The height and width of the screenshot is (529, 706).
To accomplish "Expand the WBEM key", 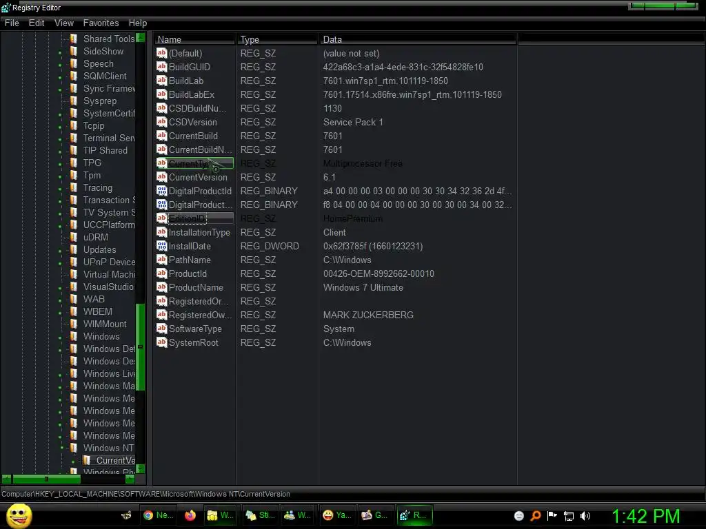I will click(x=61, y=313).
